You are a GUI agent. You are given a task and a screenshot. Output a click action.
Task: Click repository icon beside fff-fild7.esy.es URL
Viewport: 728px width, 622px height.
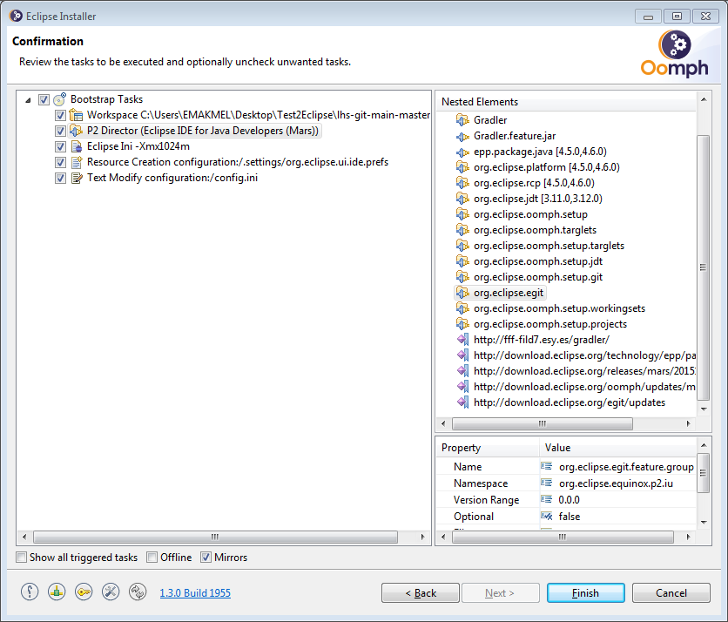tap(463, 340)
